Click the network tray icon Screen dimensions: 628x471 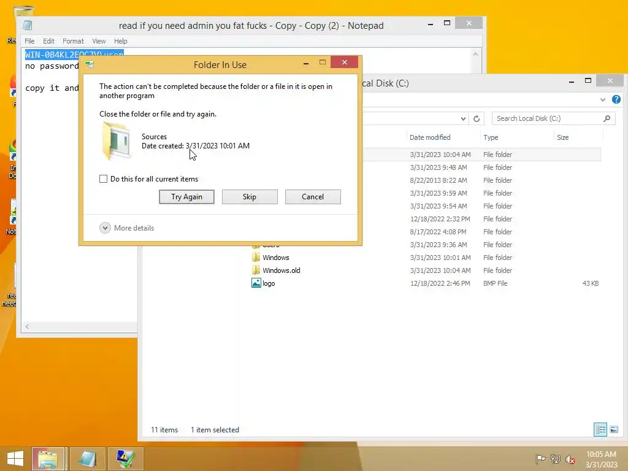(x=556, y=459)
